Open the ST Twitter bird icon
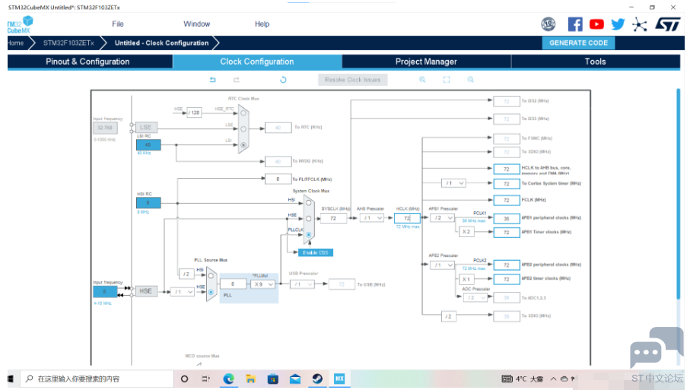 click(618, 24)
